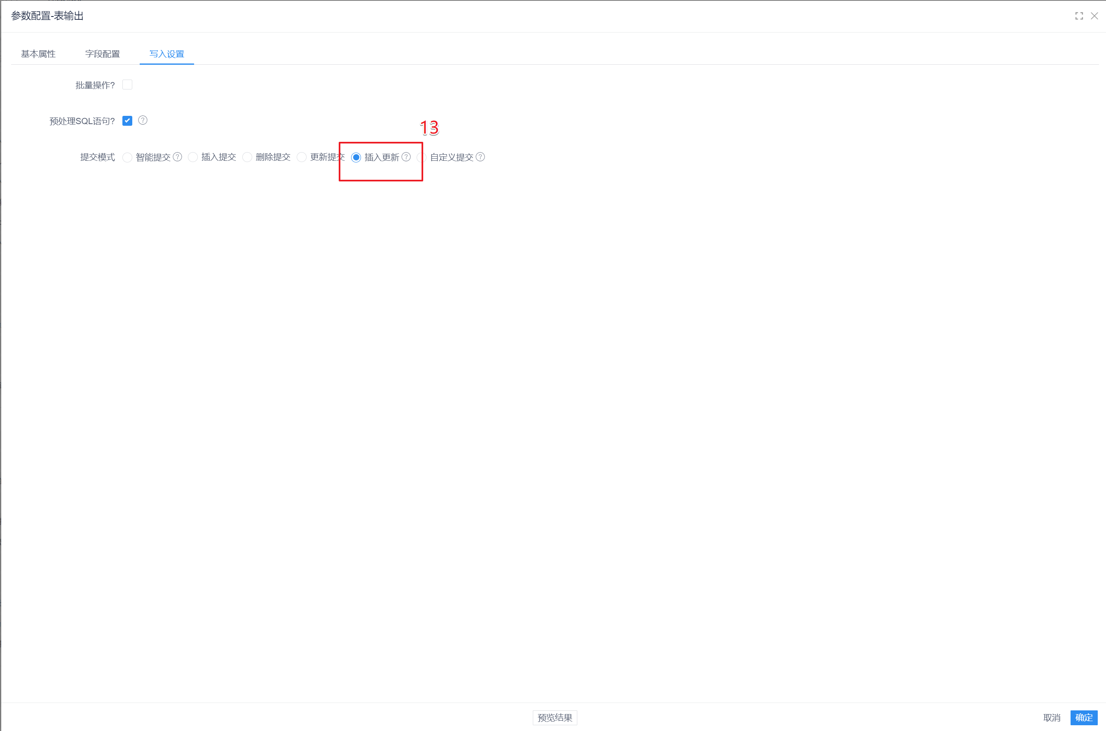Switch to the 字段配置 tab
Screen dimensions: 1106x731
pyautogui.click(x=103, y=54)
